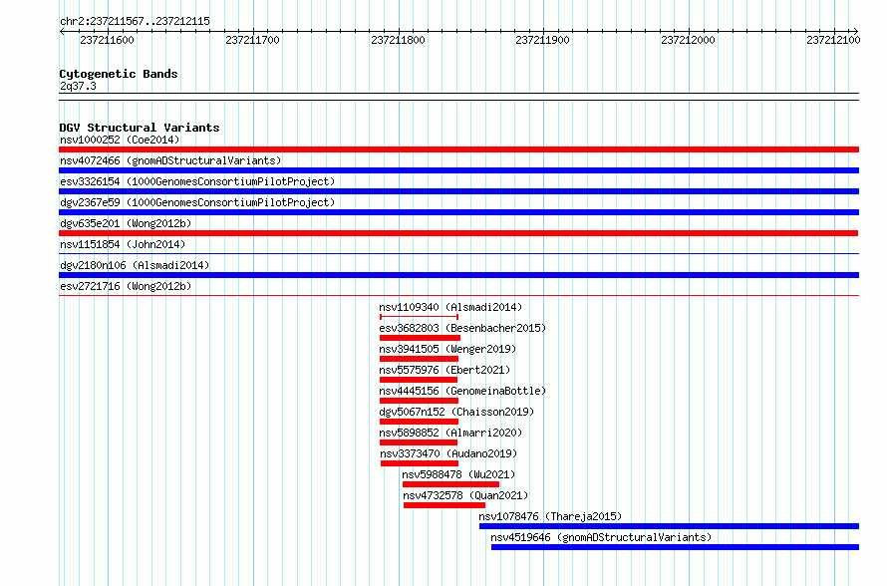The image size is (887, 586).
Task: Select the red nsv4732578 variant bar
Action: (x=444, y=505)
